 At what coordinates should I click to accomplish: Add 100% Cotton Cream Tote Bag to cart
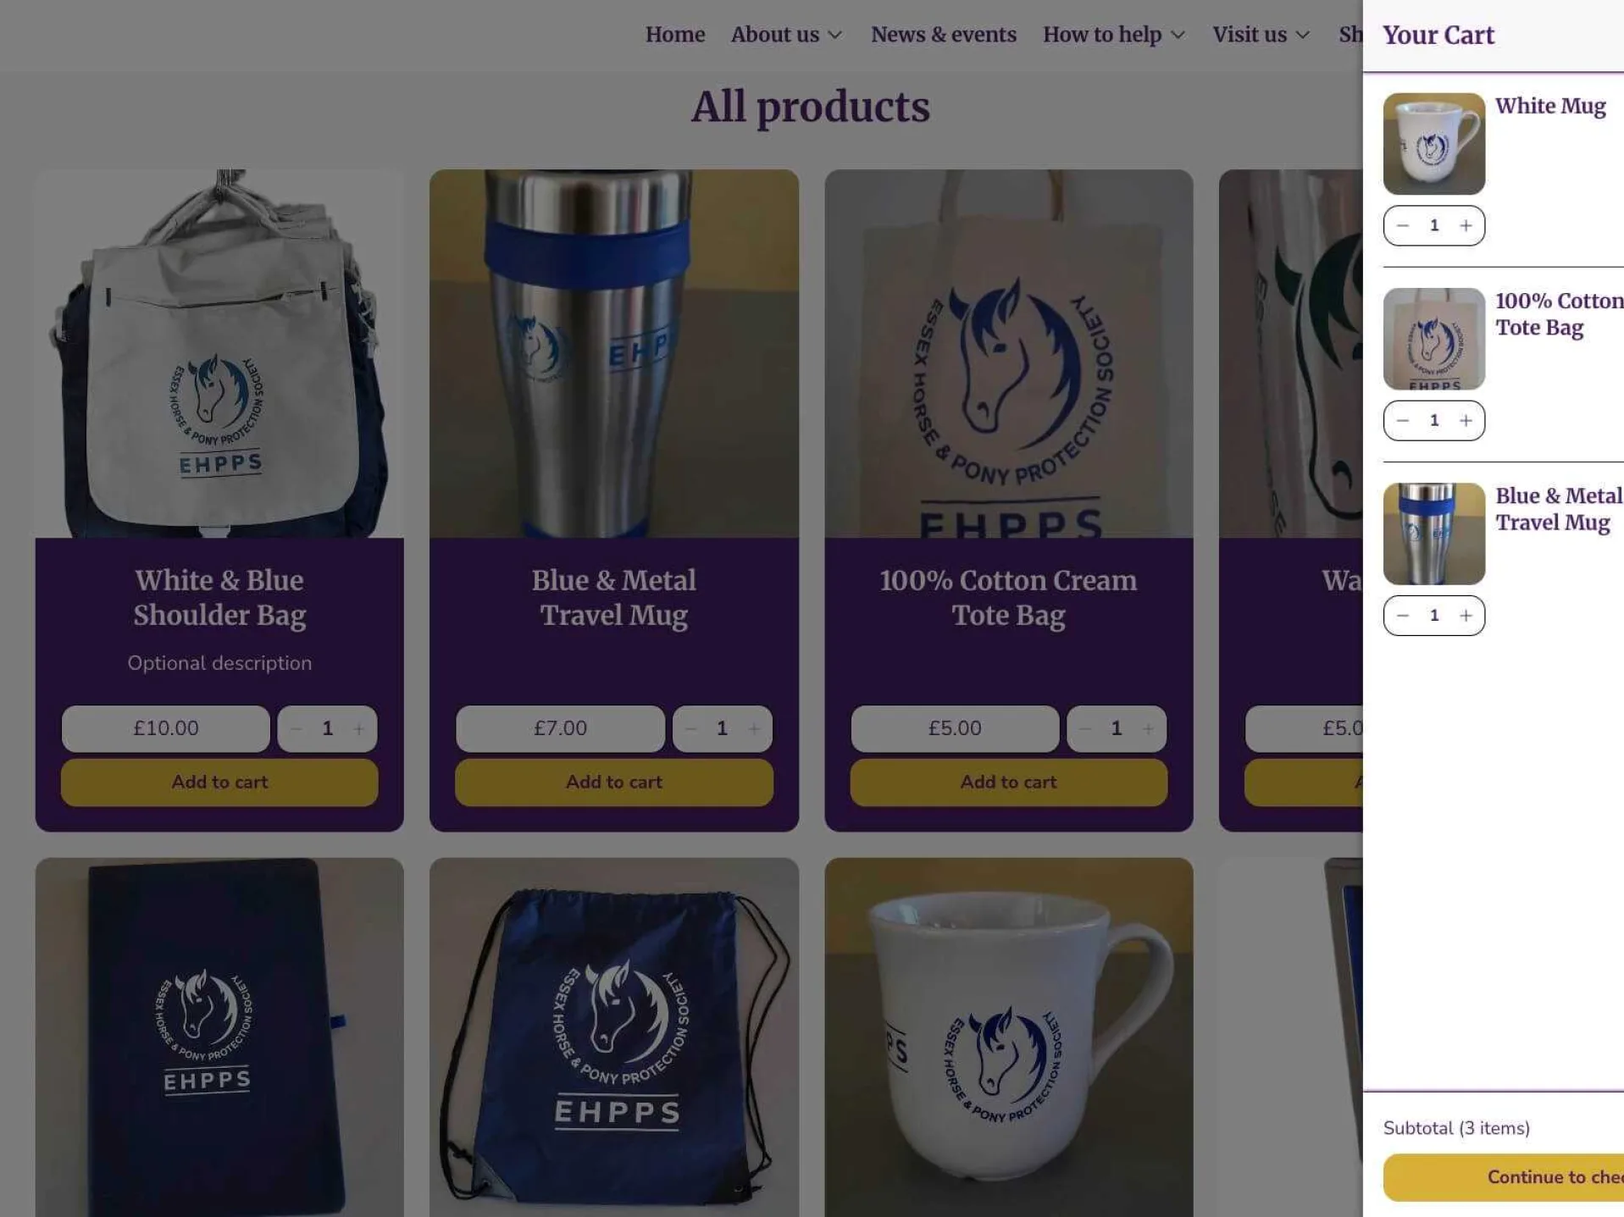[x=1008, y=782]
